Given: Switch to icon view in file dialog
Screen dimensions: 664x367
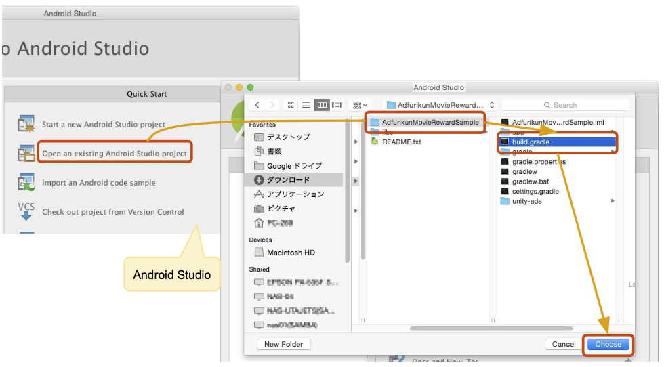Looking at the screenshot, I should (291, 104).
